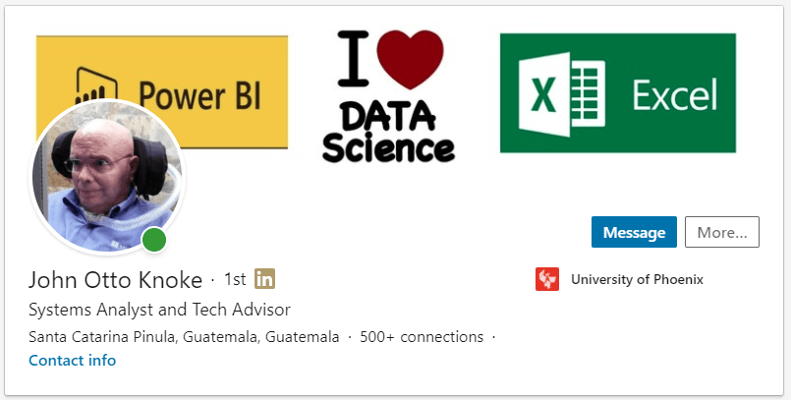The image size is (791, 400).
Task: Open John Otto Knoke's profile photo
Action: click(106, 177)
